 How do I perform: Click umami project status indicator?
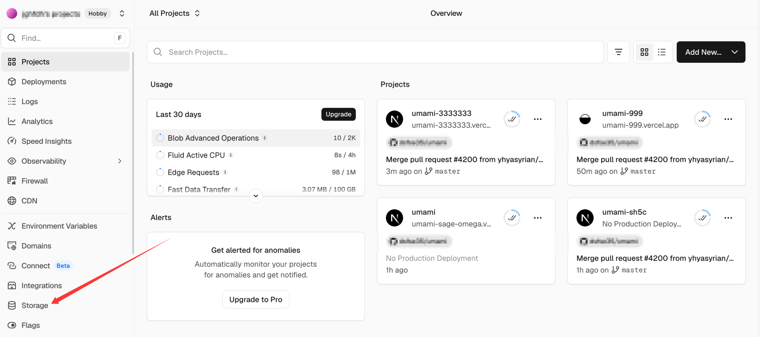click(x=512, y=218)
